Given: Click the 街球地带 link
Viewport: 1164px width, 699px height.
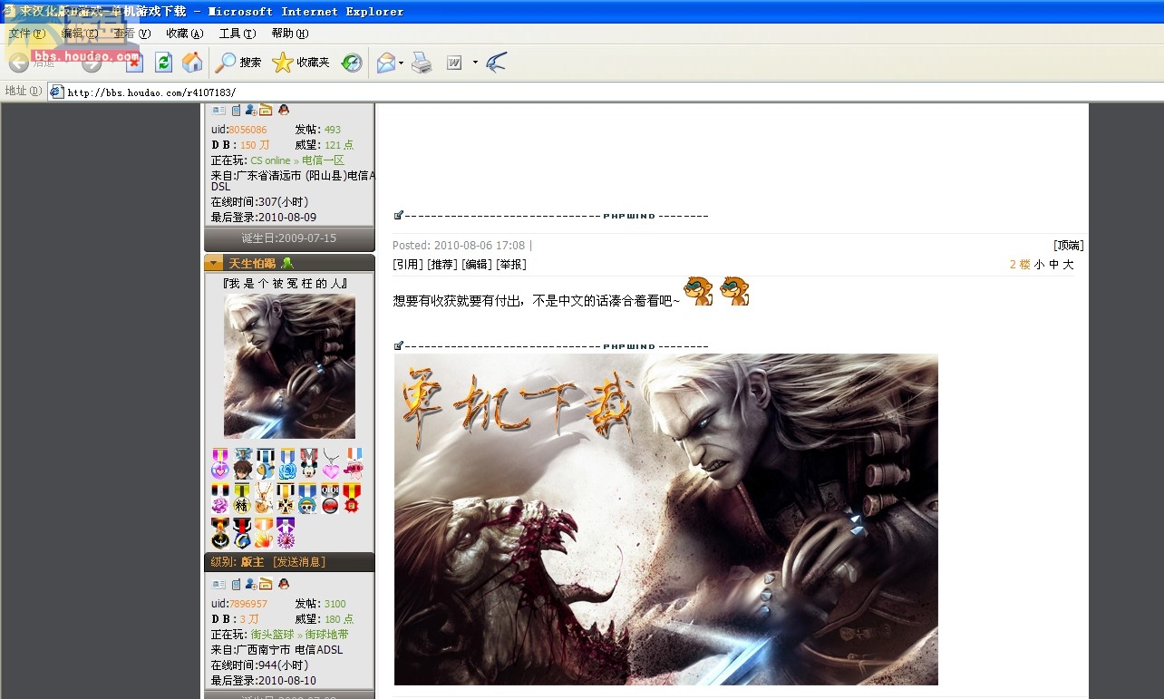Looking at the screenshot, I should 327,635.
